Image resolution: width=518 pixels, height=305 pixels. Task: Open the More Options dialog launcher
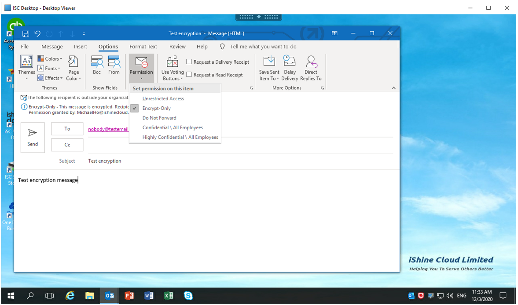pos(323,88)
